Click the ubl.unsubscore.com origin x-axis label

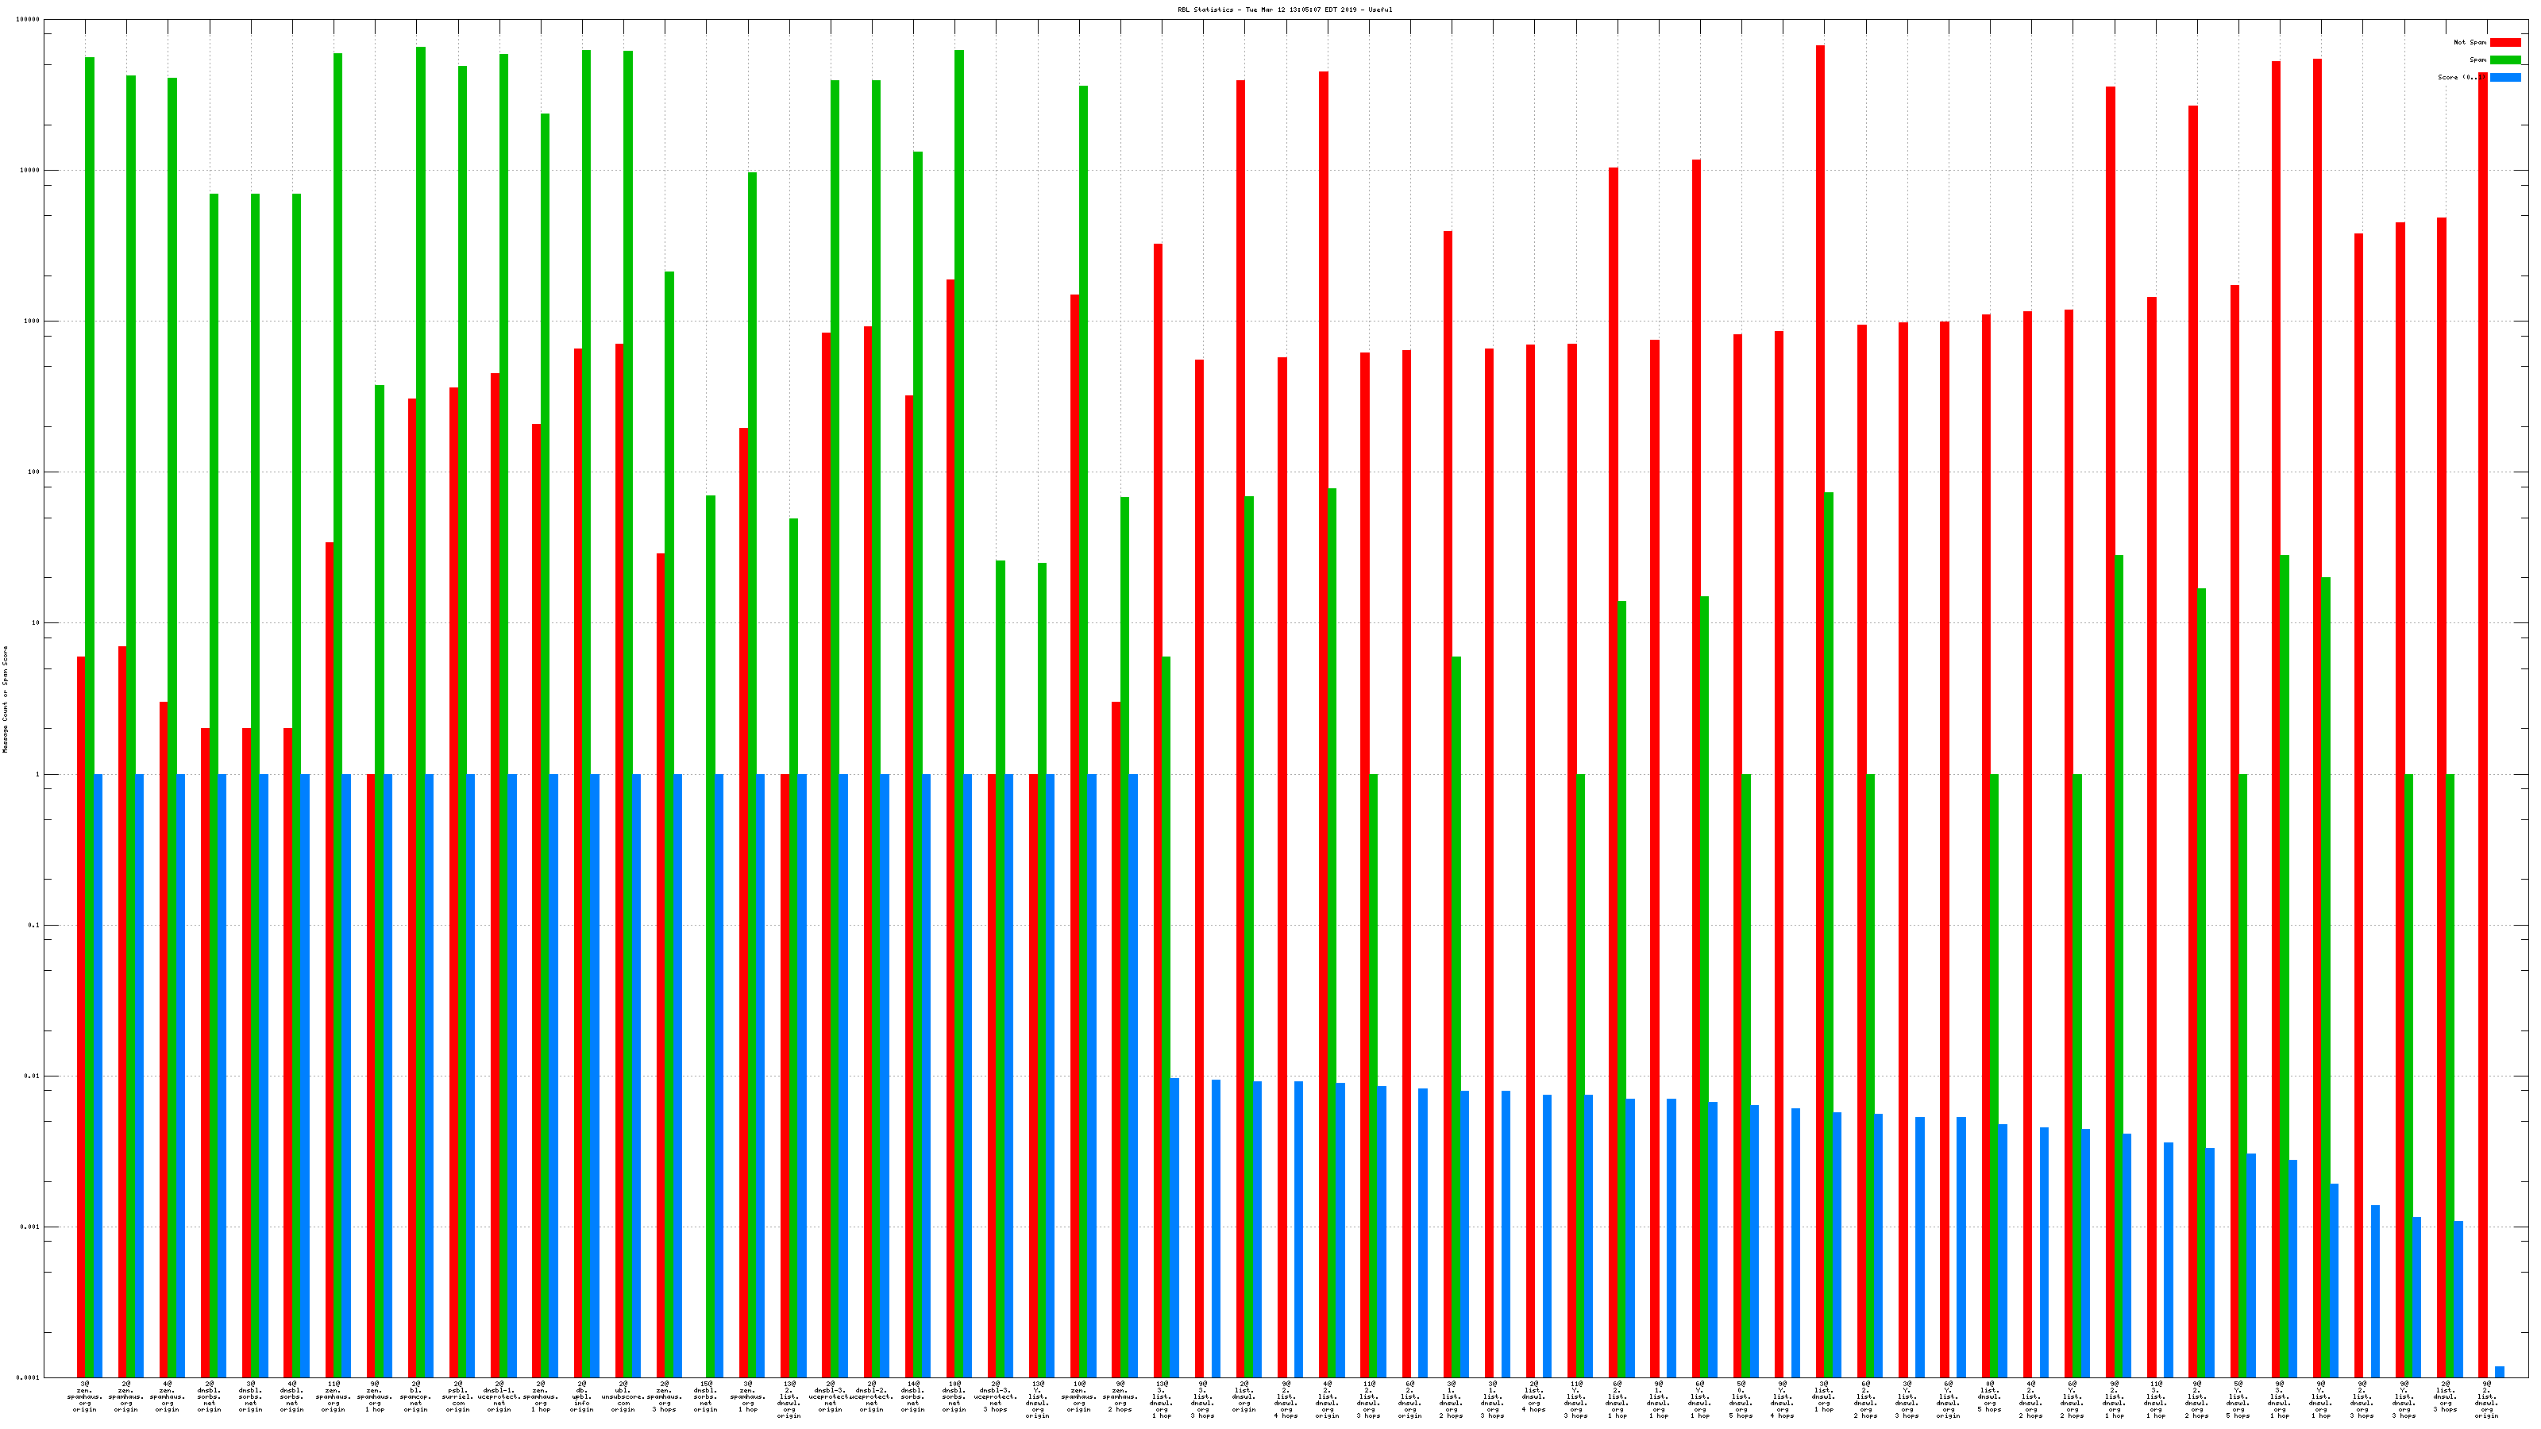(x=623, y=1396)
